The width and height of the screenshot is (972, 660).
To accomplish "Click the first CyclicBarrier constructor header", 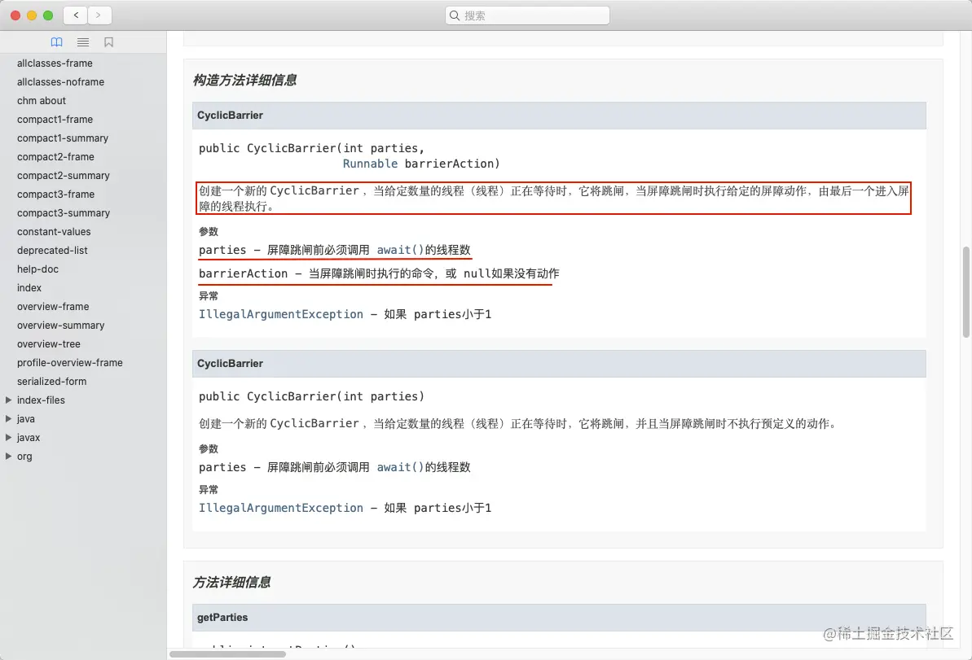I will pyautogui.click(x=559, y=116).
